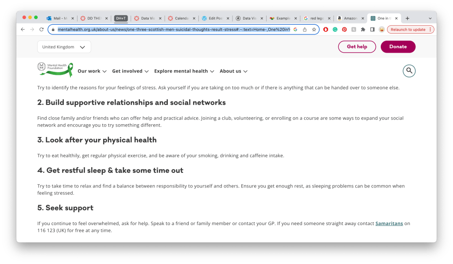
Task: Click the share page icon in address bar
Action: coord(305,30)
